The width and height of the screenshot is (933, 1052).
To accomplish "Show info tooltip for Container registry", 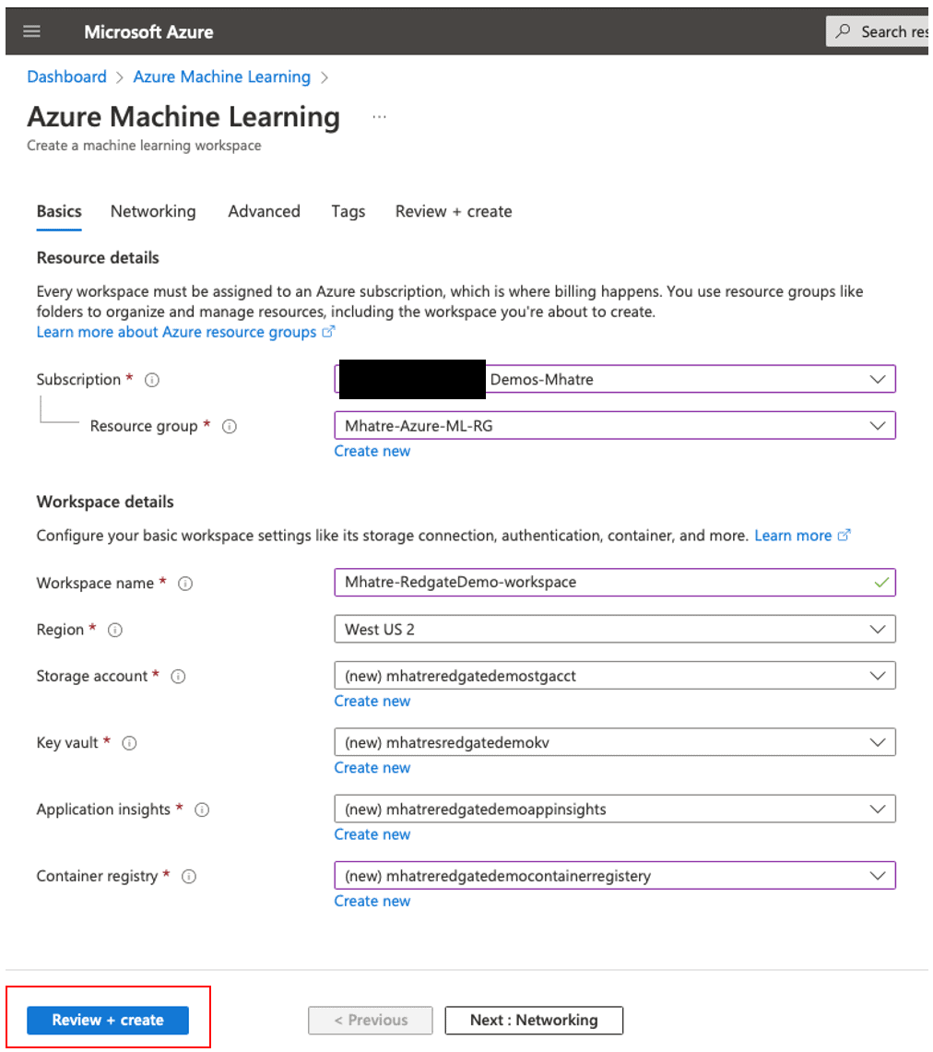I will pyautogui.click(x=189, y=876).
